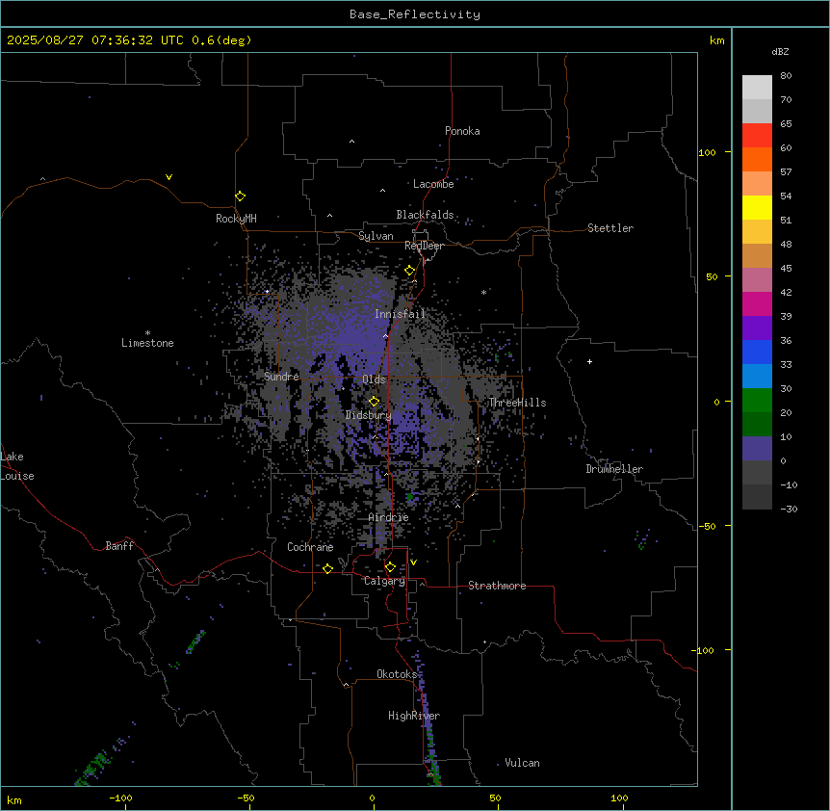The height and width of the screenshot is (811, 830).
Task: Click the Stettler city label
Action: pyautogui.click(x=610, y=228)
